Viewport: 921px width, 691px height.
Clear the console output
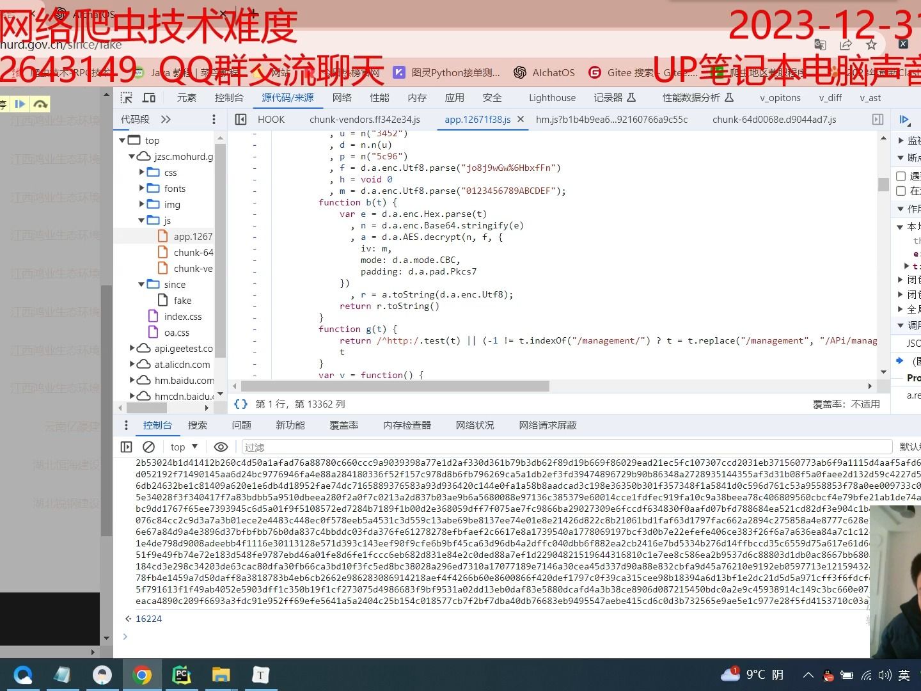point(148,447)
